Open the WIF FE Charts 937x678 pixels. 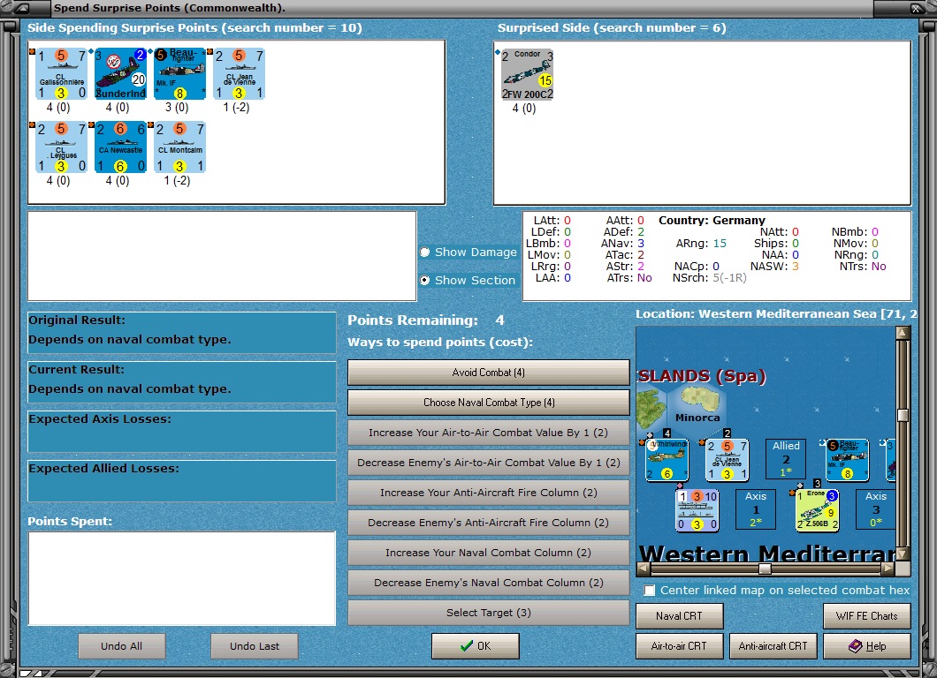[866, 616]
